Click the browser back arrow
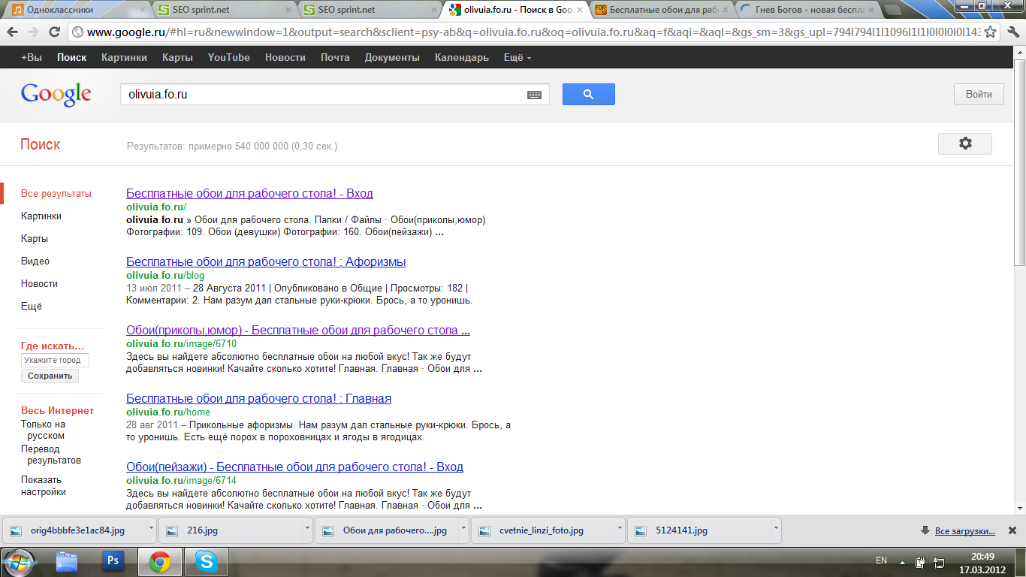The height and width of the screenshot is (577, 1026). 13,32
